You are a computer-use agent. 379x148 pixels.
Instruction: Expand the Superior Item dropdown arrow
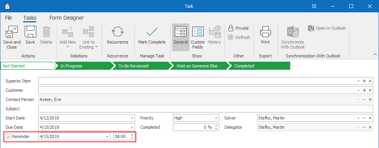pyautogui.click(x=359, y=81)
